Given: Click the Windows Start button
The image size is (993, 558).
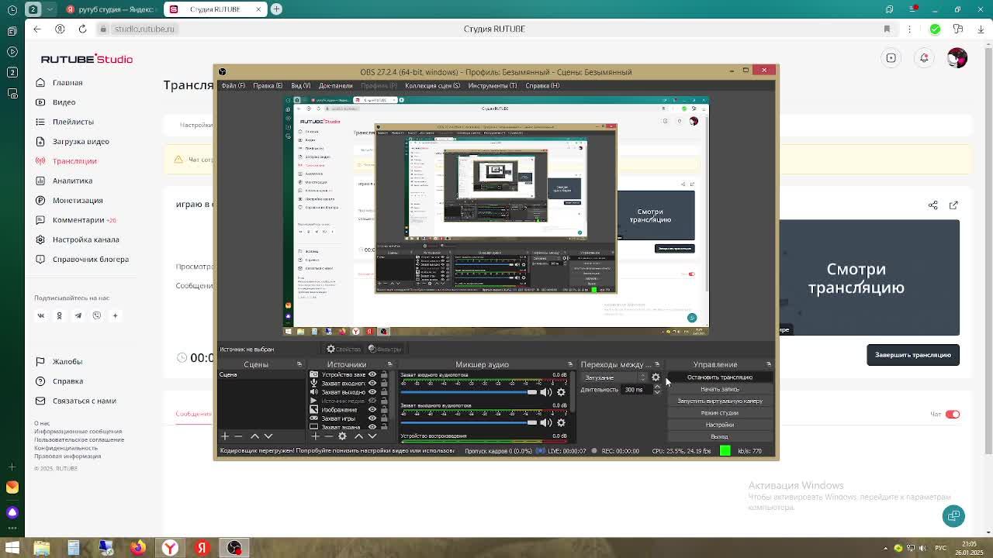Looking at the screenshot, I should click(x=12, y=548).
